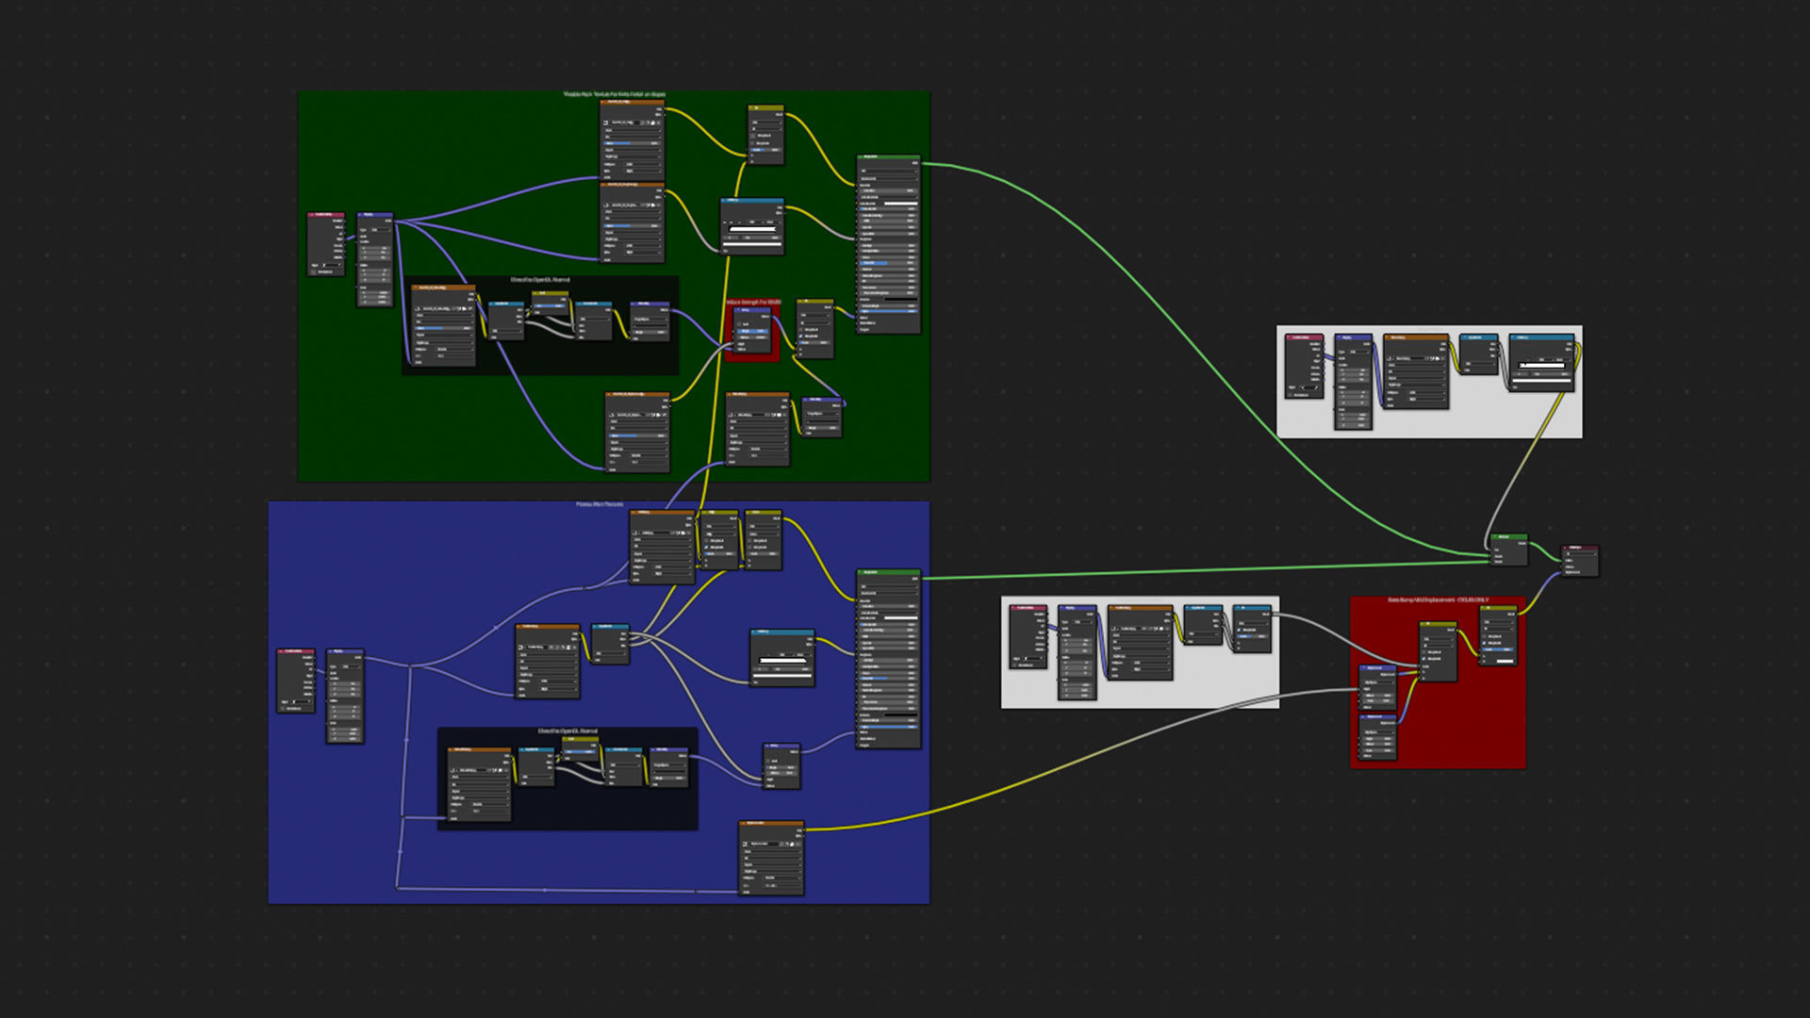Enable From Instancer on blue-frame Texture Coordinate node
Screen dimensions: 1810x1018
(x=283, y=708)
